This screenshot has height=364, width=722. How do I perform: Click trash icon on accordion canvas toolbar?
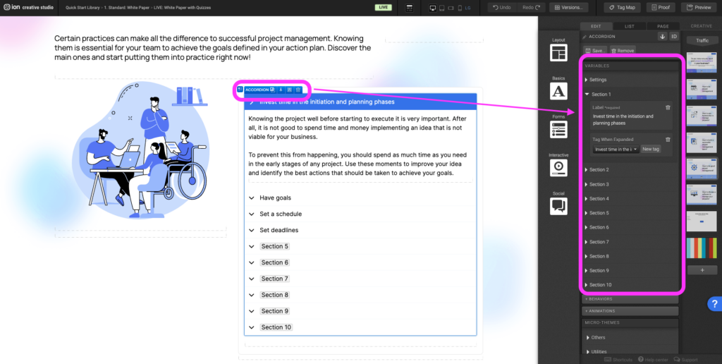[298, 90]
